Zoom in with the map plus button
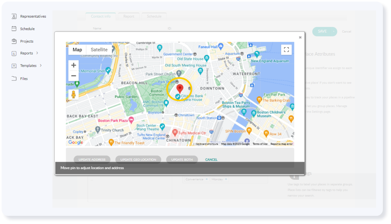The width and height of the screenshot is (391, 224). [74, 65]
